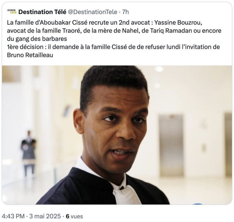Image resolution: width=234 pixels, height=222 pixels.
Task: Open the Destination Télé display name
Action: point(42,12)
